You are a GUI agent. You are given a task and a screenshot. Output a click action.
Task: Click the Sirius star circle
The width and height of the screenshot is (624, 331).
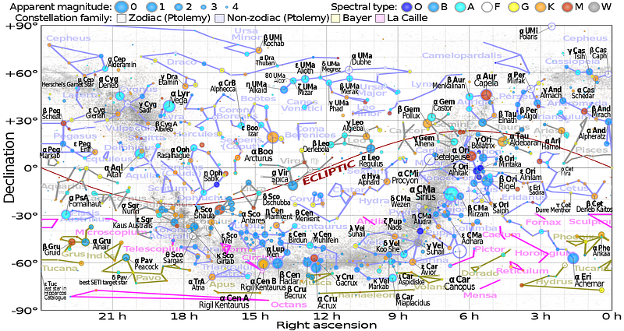point(452,194)
